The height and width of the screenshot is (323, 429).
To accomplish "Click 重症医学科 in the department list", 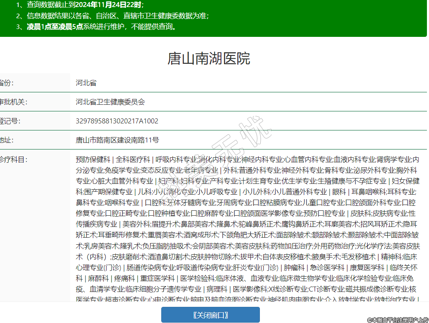I will 157,278.
